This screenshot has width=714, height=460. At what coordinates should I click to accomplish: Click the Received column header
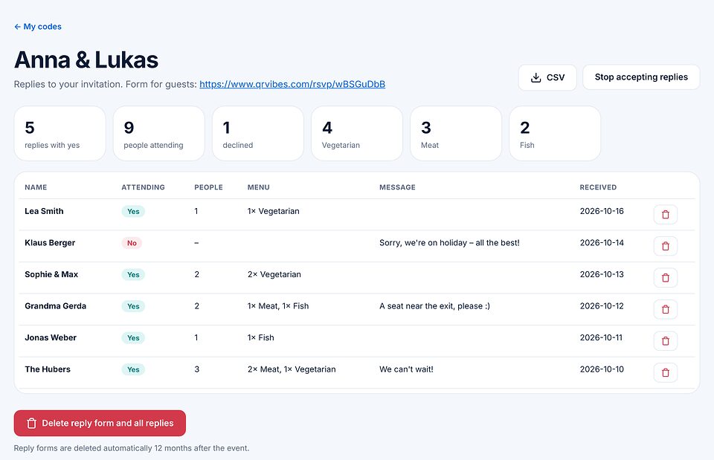[598, 187]
